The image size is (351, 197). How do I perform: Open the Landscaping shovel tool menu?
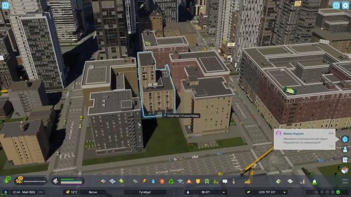click(234, 181)
